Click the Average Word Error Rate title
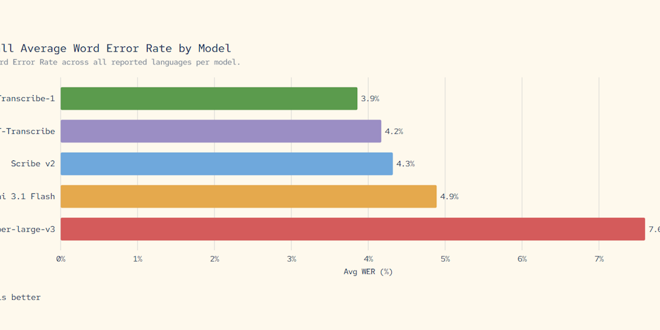660x330 pixels. coord(116,48)
